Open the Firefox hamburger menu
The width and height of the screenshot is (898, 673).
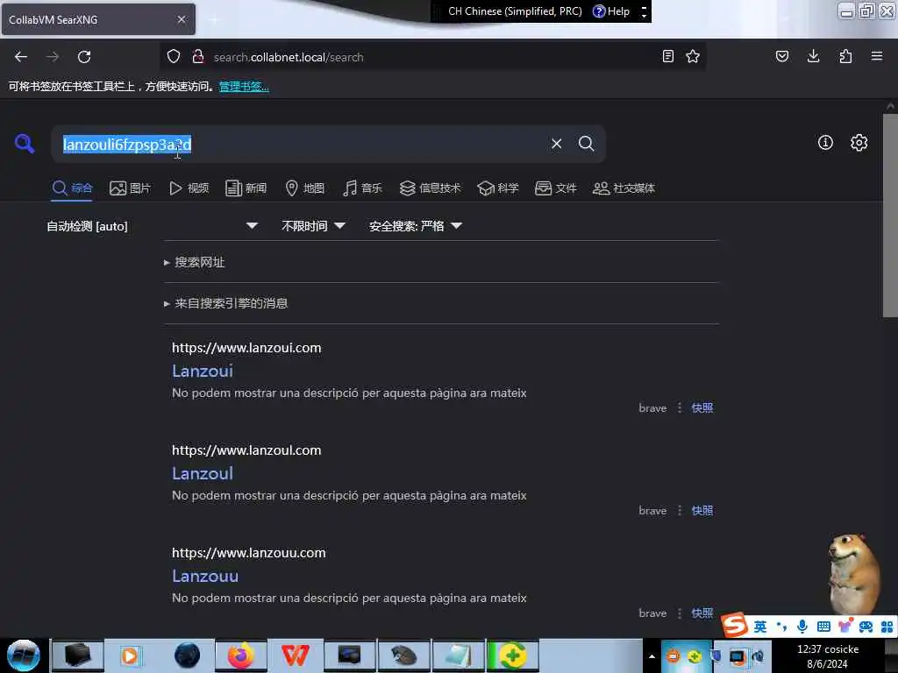coord(876,56)
